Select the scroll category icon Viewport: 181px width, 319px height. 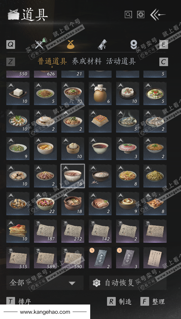pyautogui.click(x=102, y=44)
